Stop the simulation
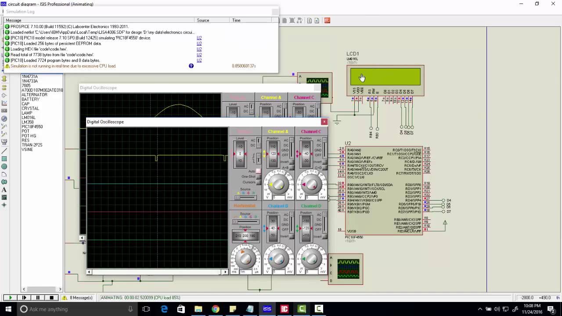562x316 pixels. coord(51,298)
